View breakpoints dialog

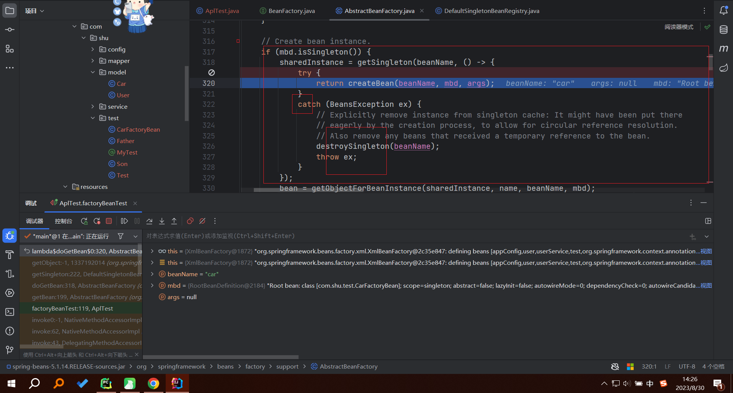point(190,221)
